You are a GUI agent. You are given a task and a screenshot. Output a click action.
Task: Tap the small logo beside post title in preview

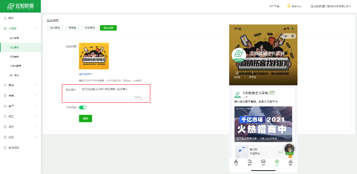[x=237, y=94]
